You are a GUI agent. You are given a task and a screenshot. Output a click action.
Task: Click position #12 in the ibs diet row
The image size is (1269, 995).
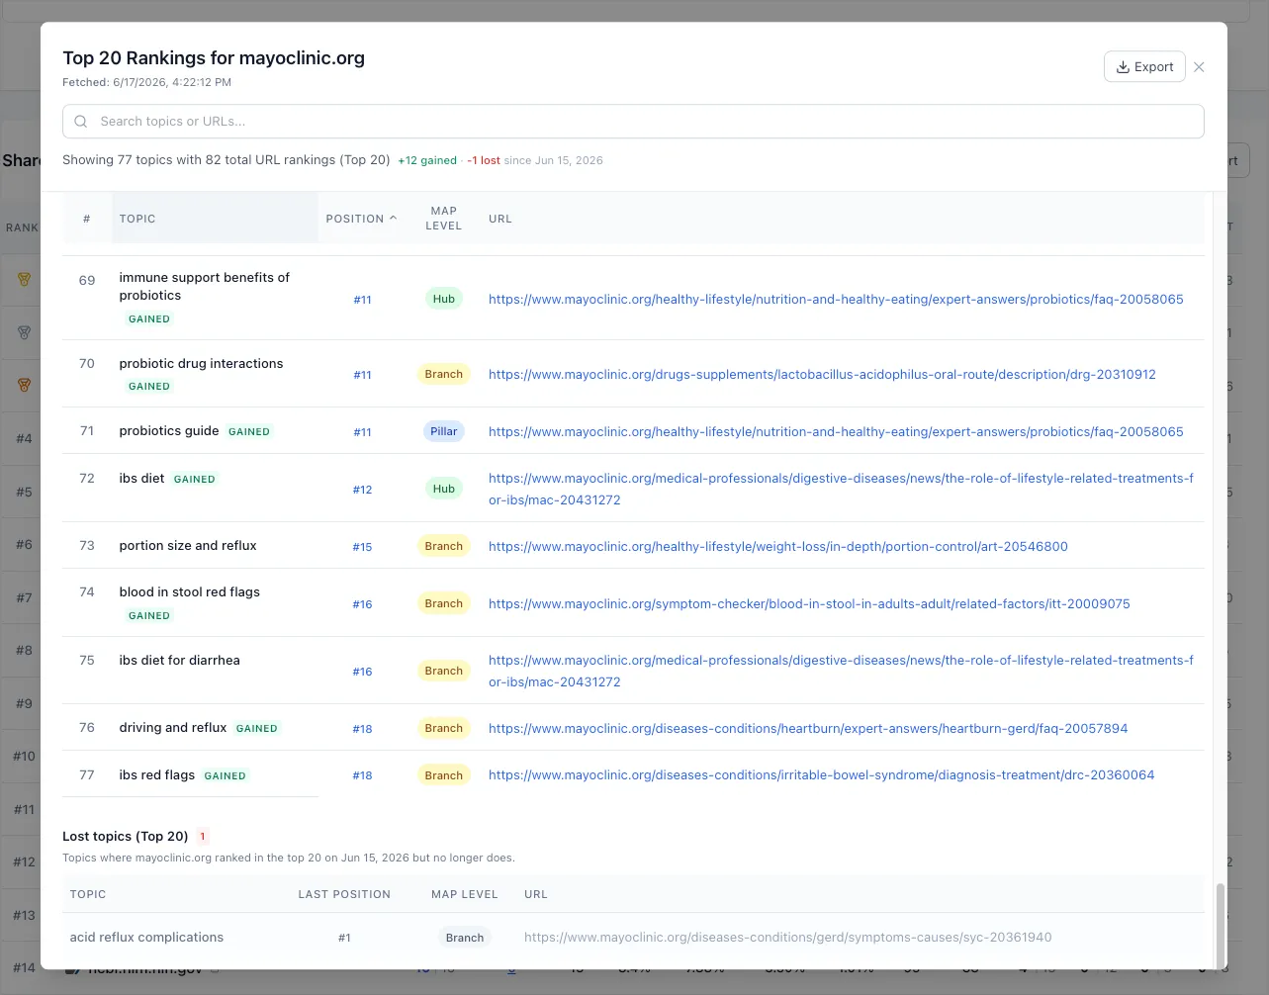pos(363,490)
